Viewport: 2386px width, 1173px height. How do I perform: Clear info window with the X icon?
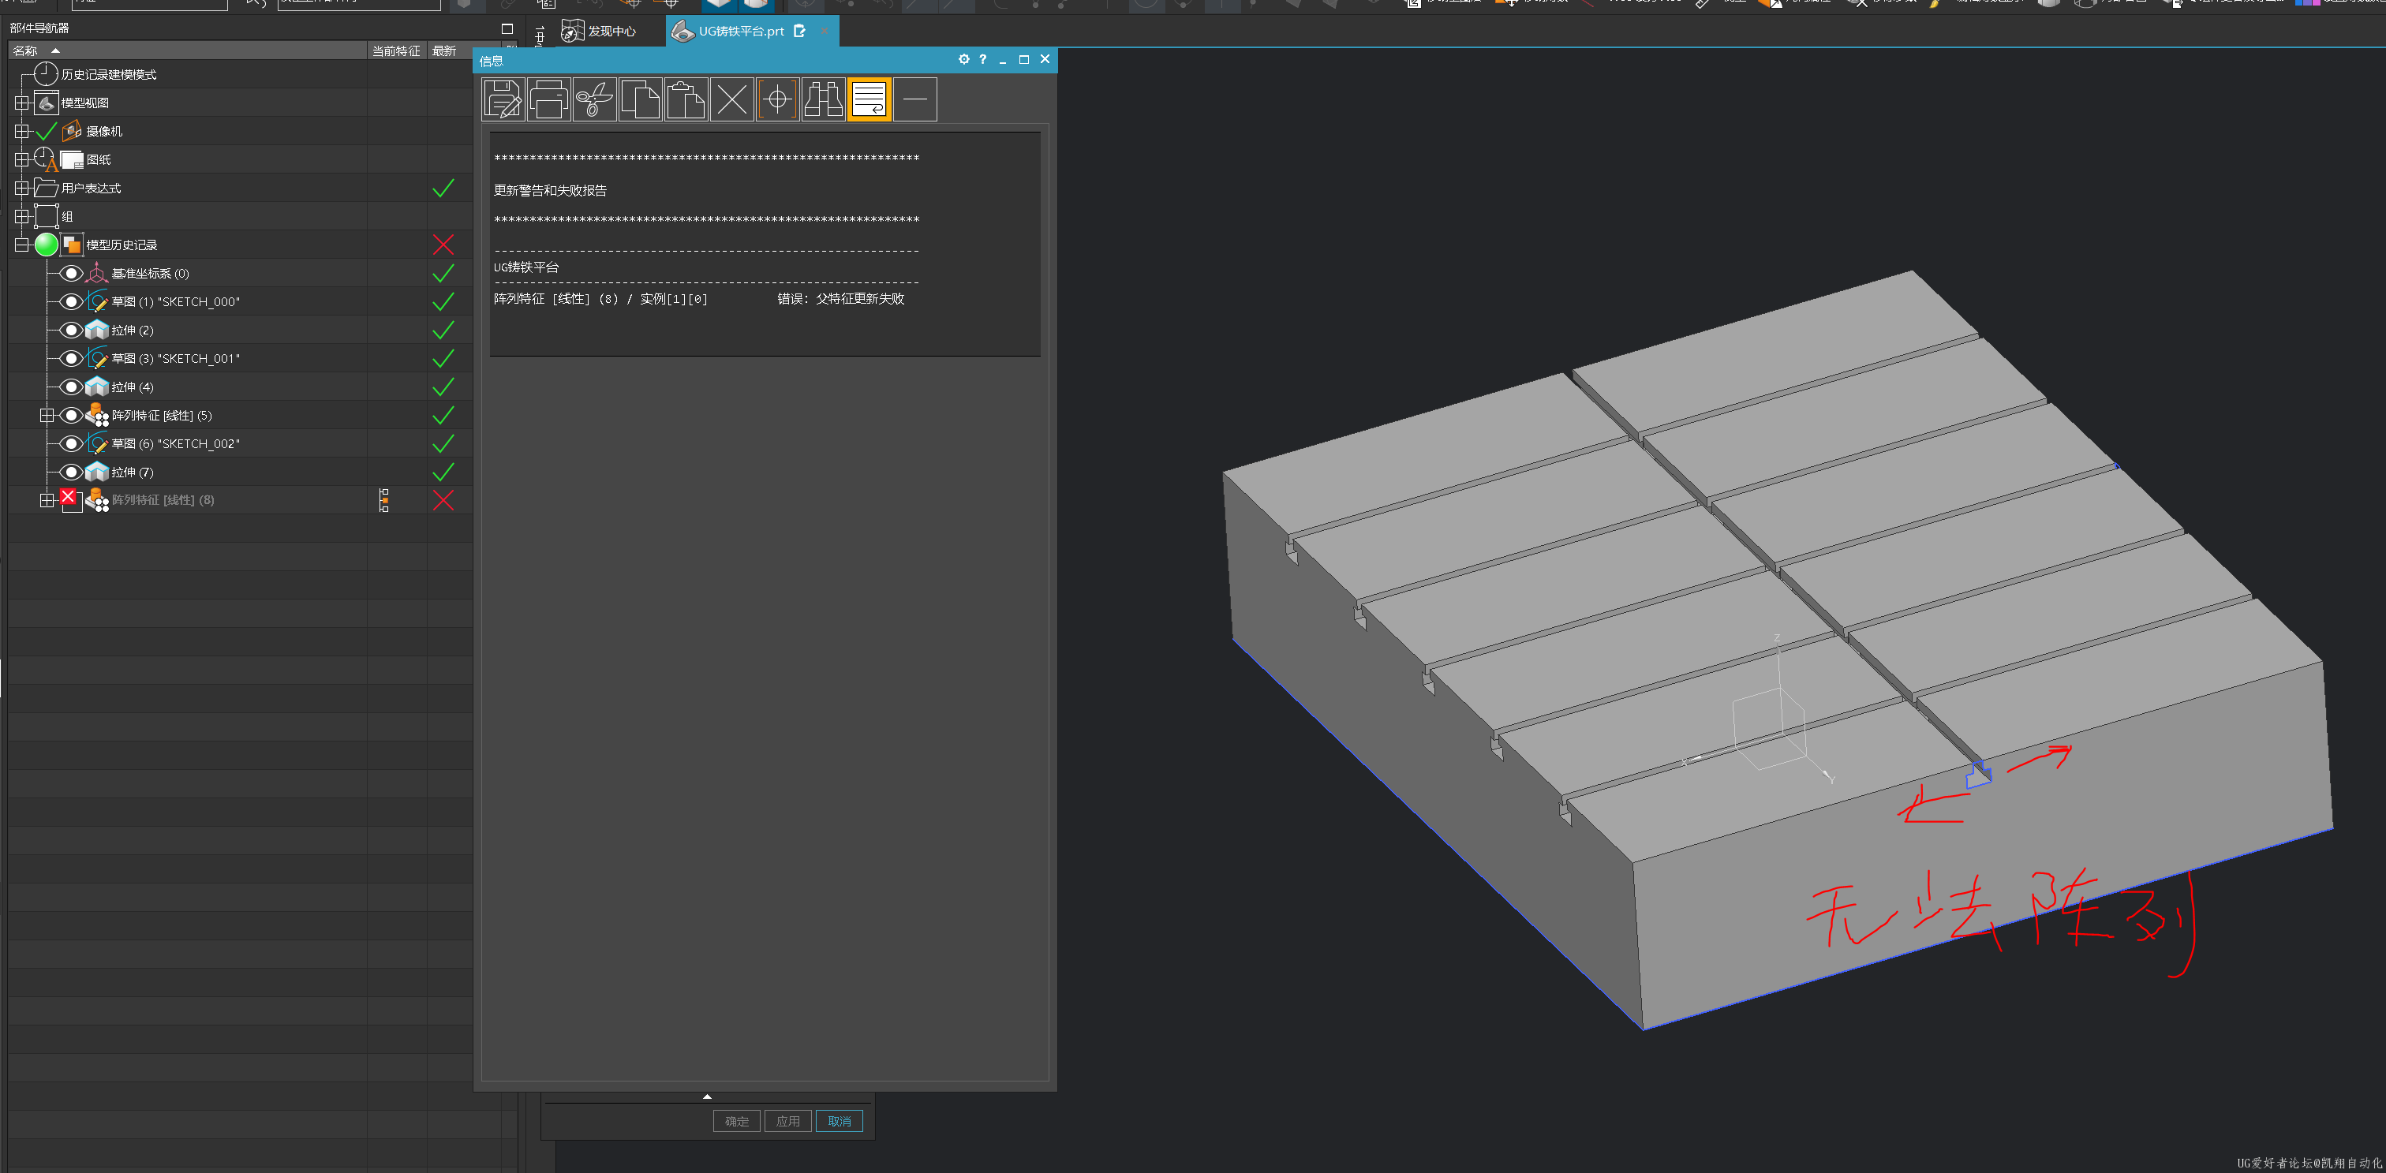click(731, 99)
